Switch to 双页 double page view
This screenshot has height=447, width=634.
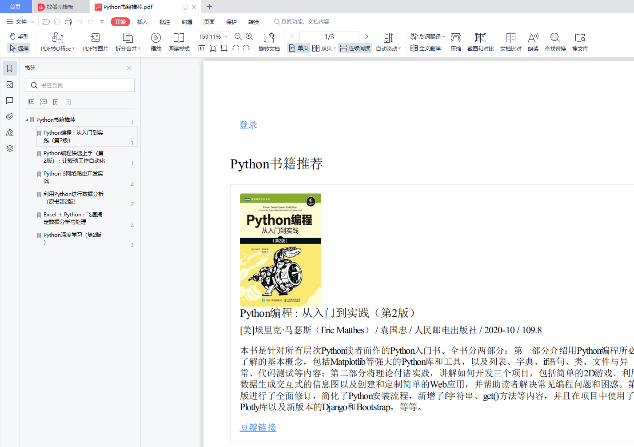pyautogui.click(x=324, y=48)
